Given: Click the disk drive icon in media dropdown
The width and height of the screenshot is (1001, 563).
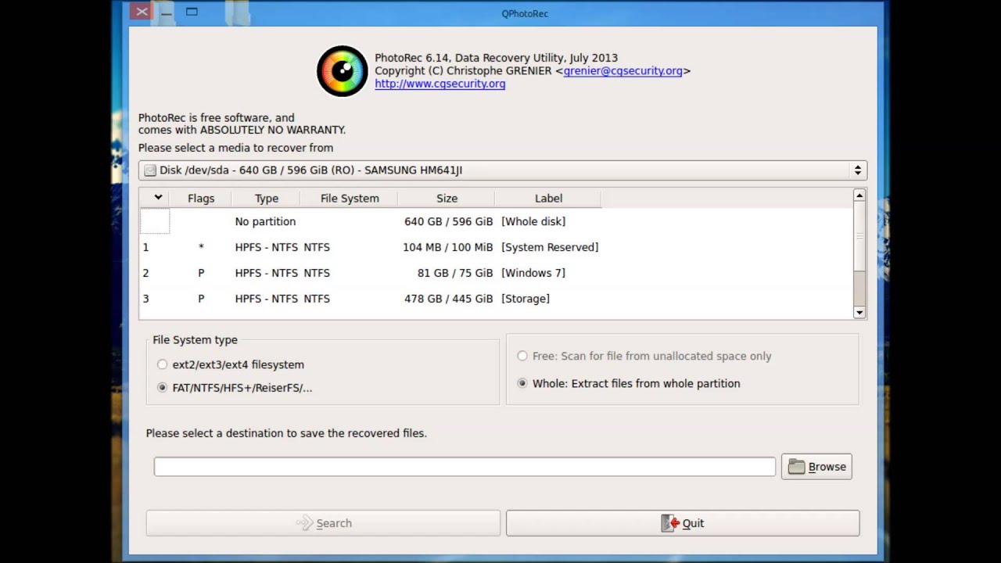Looking at the screenshot, I should tap(150, 170).
